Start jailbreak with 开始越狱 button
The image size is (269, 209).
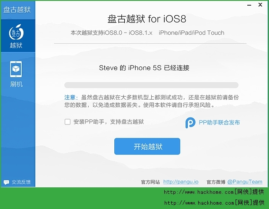[x=147, y=147]
